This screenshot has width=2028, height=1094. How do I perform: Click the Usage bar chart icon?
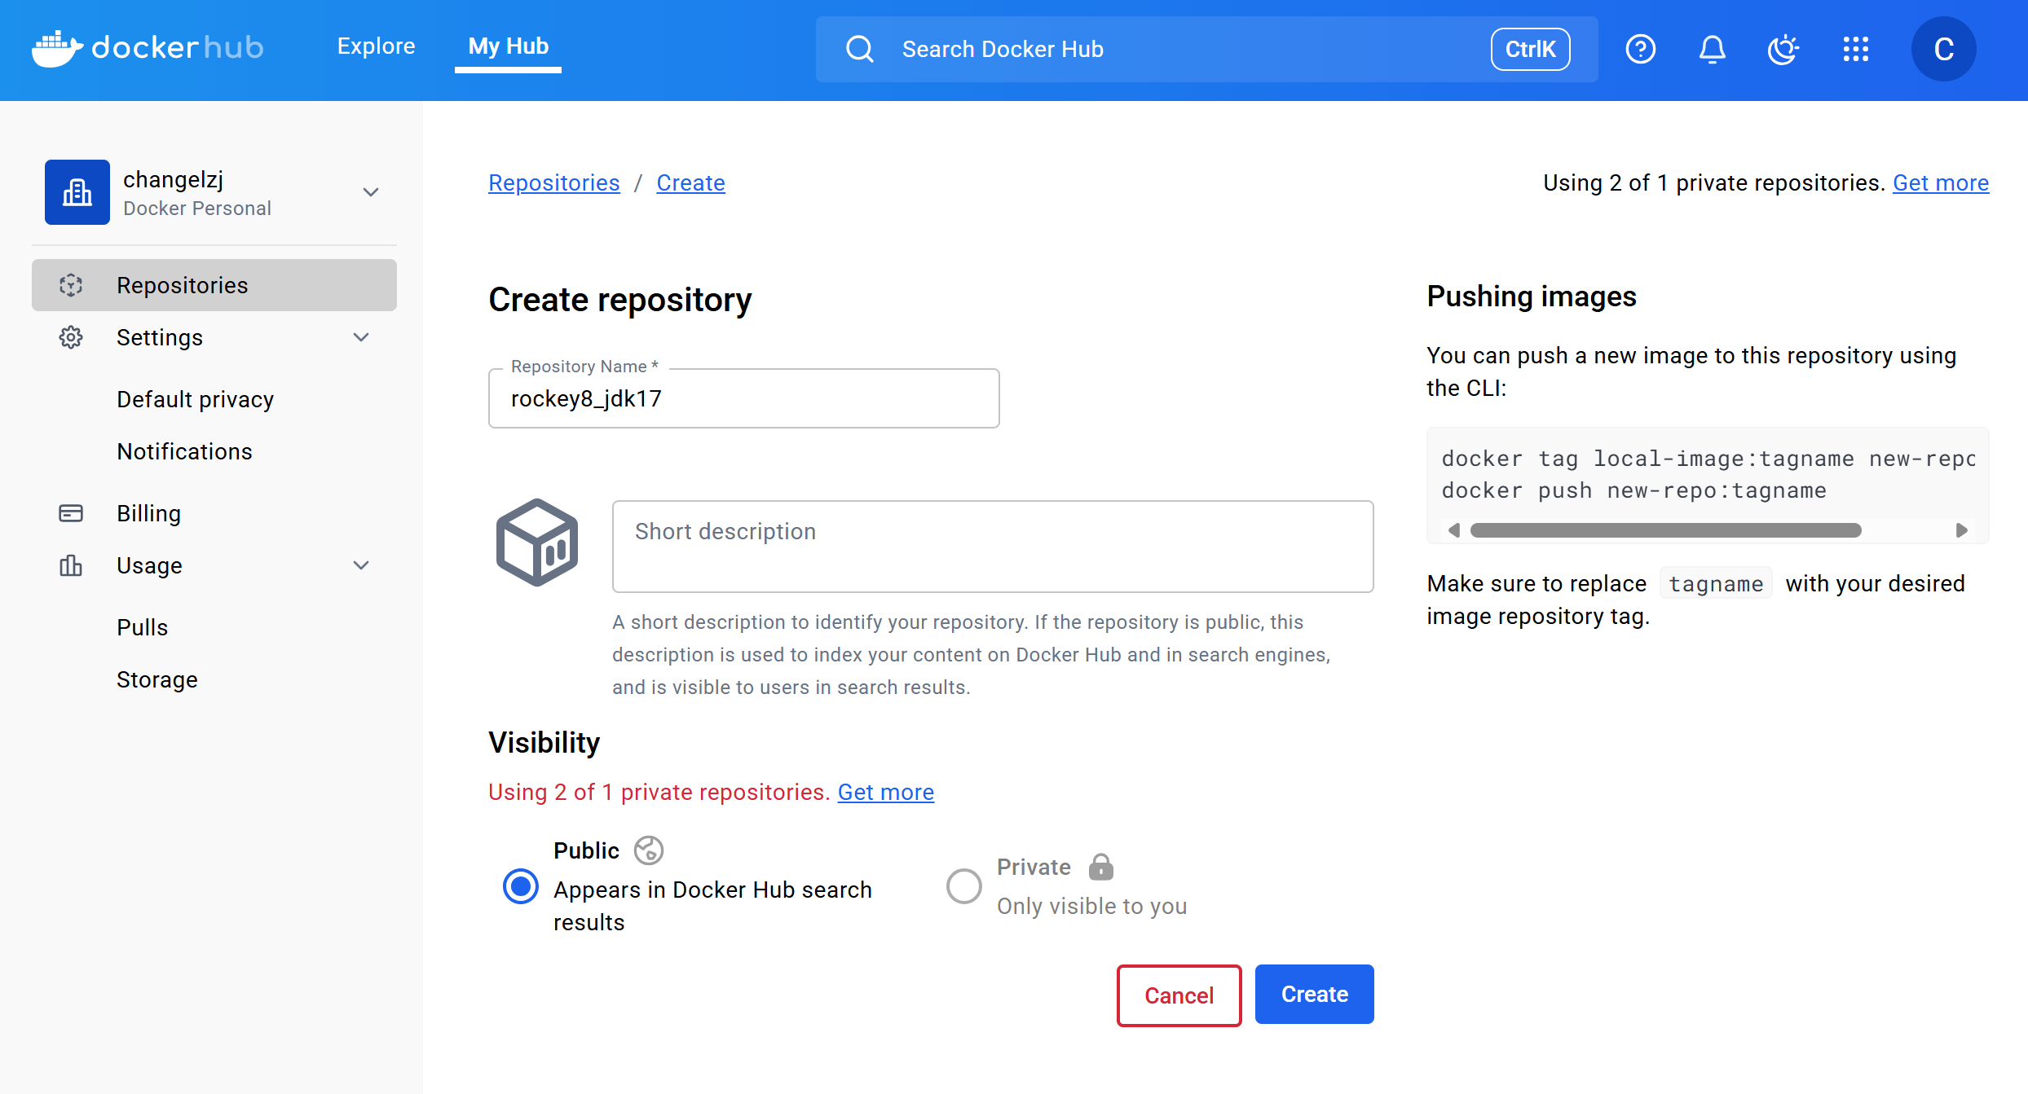[71, 565]
